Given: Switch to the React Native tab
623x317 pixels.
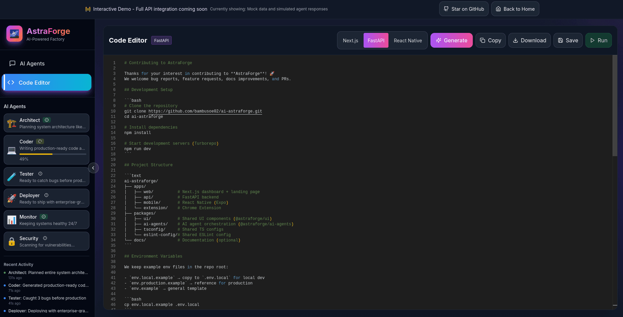Looking at the screenshot, I should [x=408, y=40].
